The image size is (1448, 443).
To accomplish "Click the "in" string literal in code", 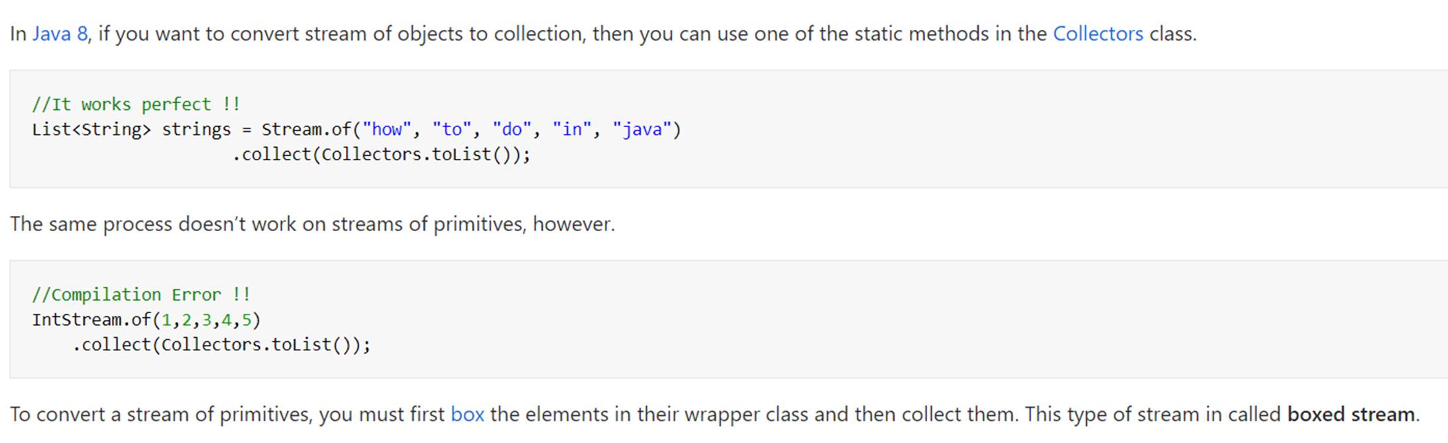I will [x=572, y=130].
